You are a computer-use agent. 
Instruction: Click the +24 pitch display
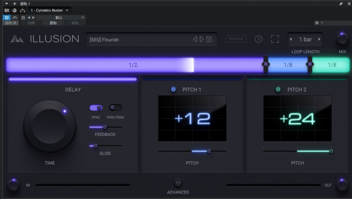pyautogui.click(x=297, y=118)
